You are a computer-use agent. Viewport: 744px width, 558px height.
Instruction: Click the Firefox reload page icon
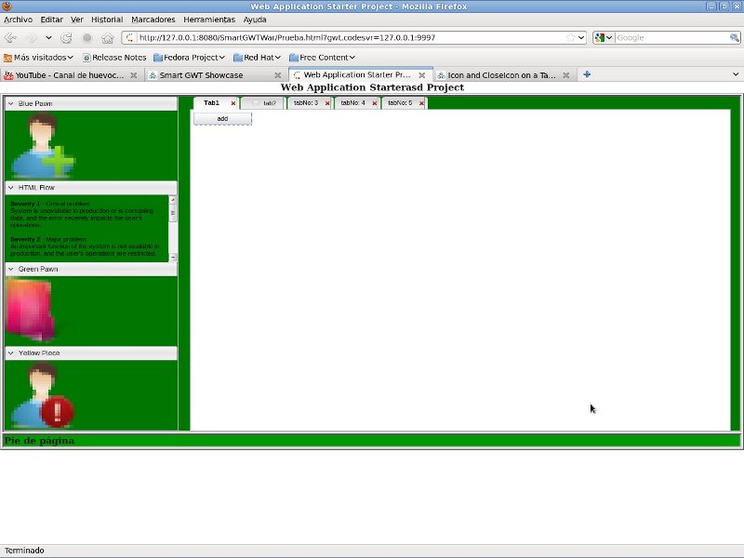tap(66, 38)
